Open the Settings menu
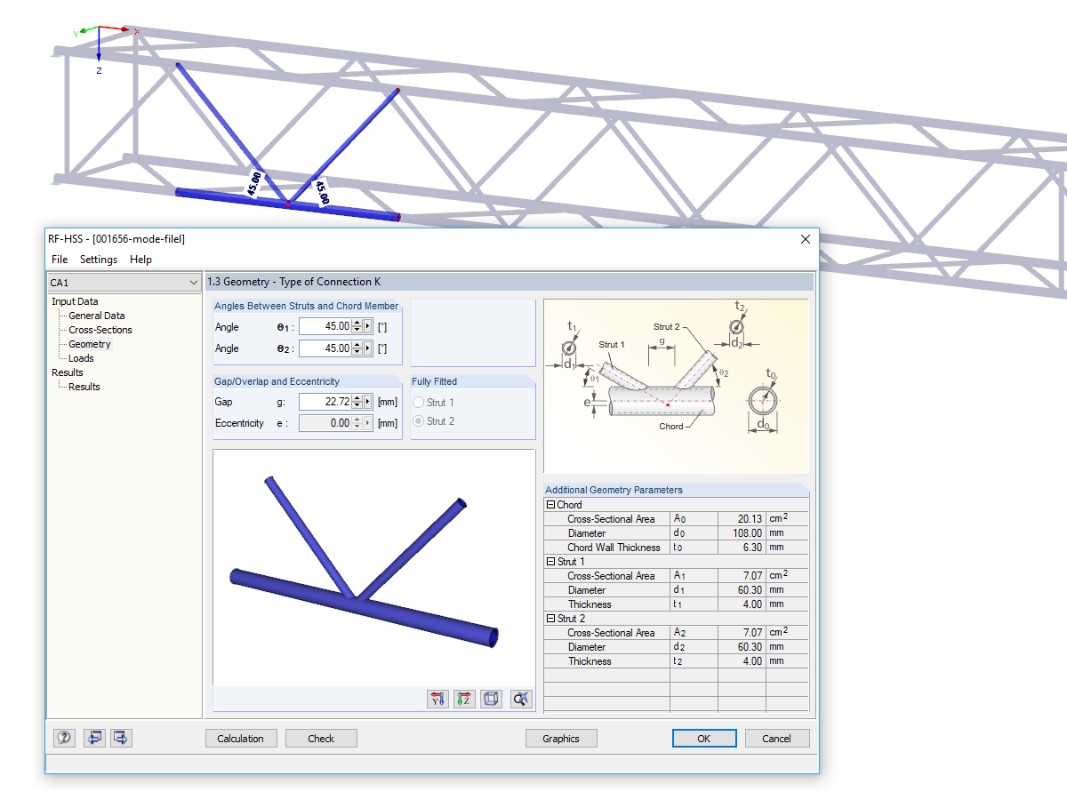This screenshot has width=1067, height=800. tap(99, 260)
